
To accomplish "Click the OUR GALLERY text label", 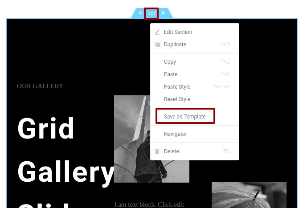I will (x=40, y=86).
